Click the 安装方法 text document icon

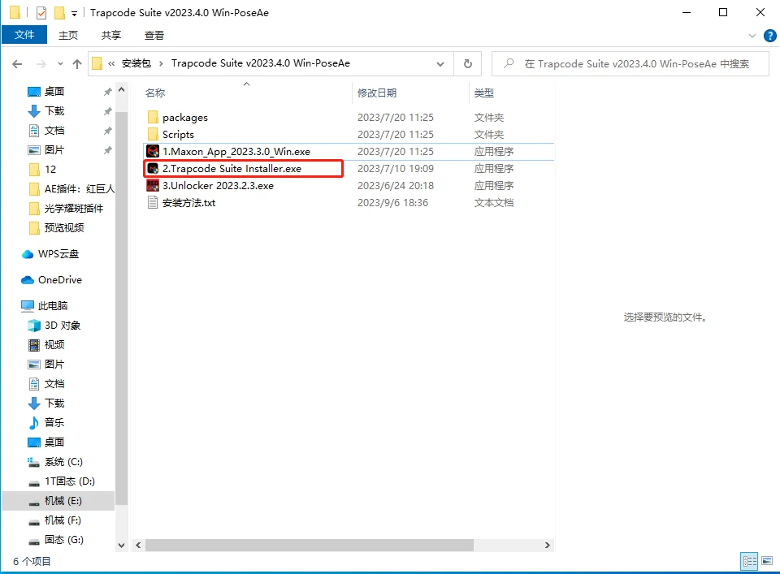point(153,203)
